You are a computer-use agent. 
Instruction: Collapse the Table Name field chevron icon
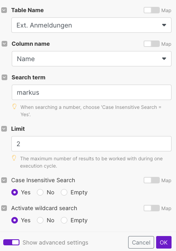(x=4, y=10)
